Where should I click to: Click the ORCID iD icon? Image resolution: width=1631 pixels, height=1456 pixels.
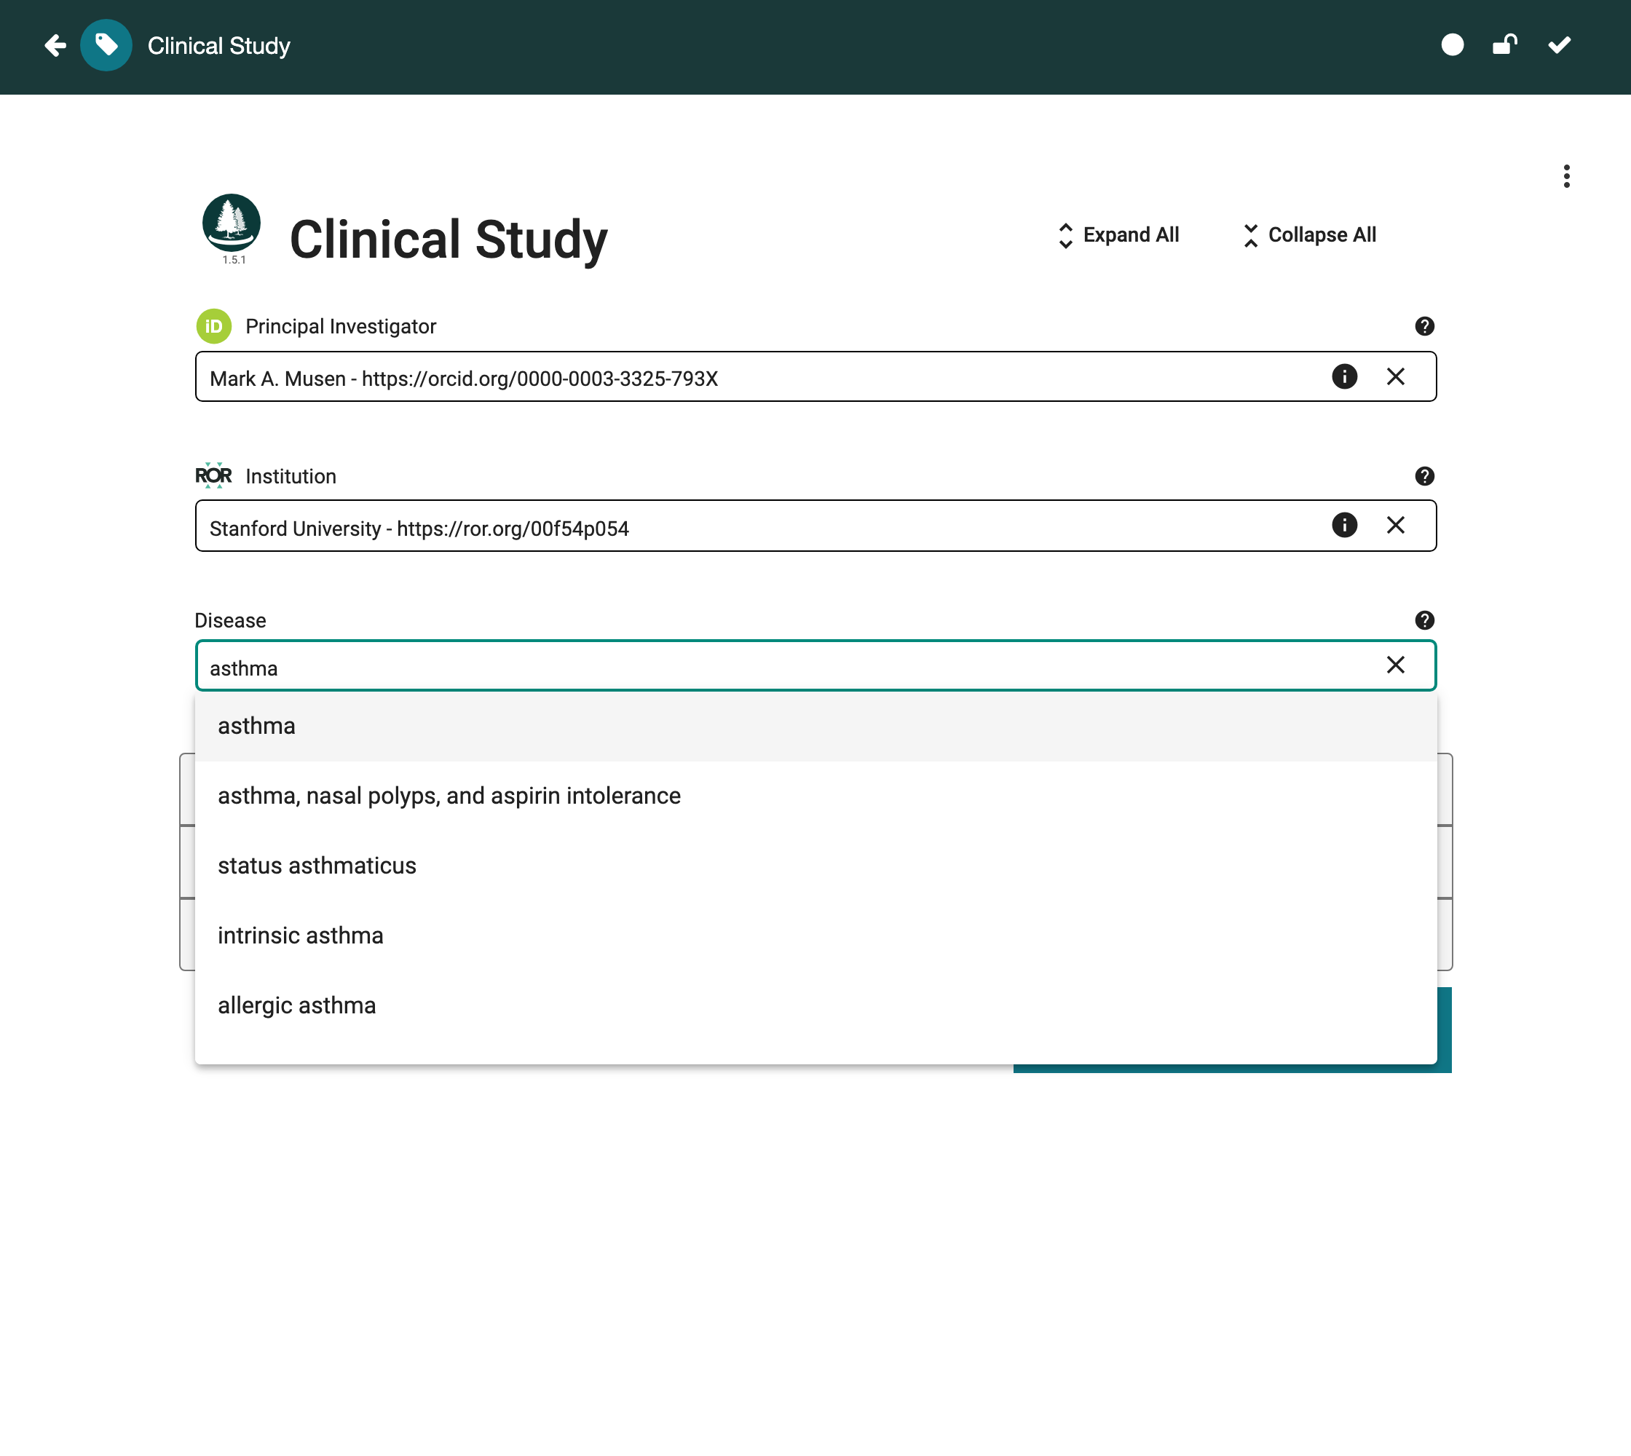(x=213, y=326)
